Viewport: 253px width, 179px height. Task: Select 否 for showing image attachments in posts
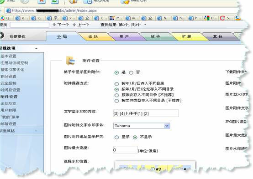coord(131,73)
